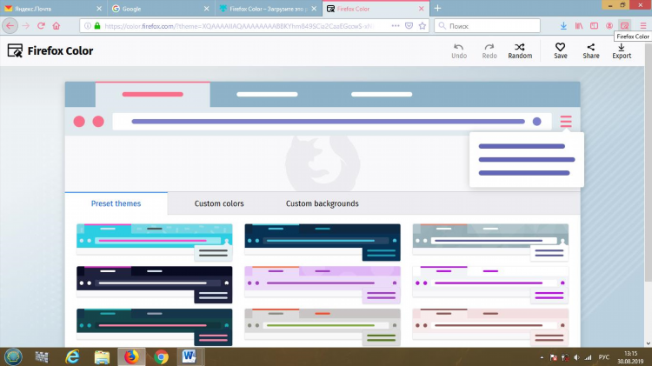652x366 pixels.
Task: Bookmark this page with the star icon
Action: (x=422, y=26)
